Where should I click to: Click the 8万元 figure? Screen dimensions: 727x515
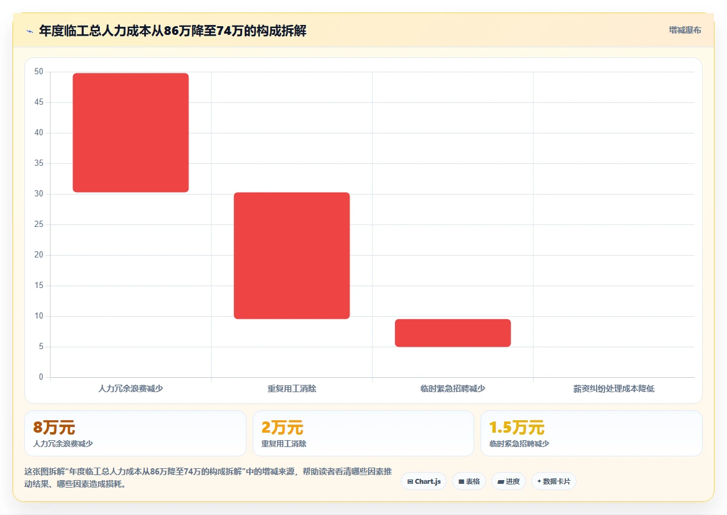coord(54,427)
